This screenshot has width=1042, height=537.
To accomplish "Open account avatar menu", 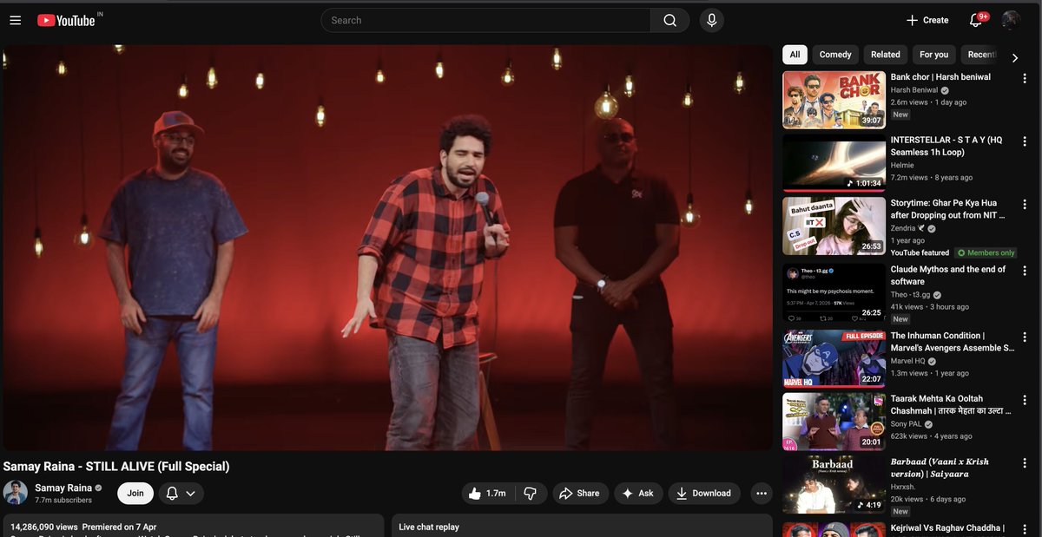I will tap(1011, 20).
